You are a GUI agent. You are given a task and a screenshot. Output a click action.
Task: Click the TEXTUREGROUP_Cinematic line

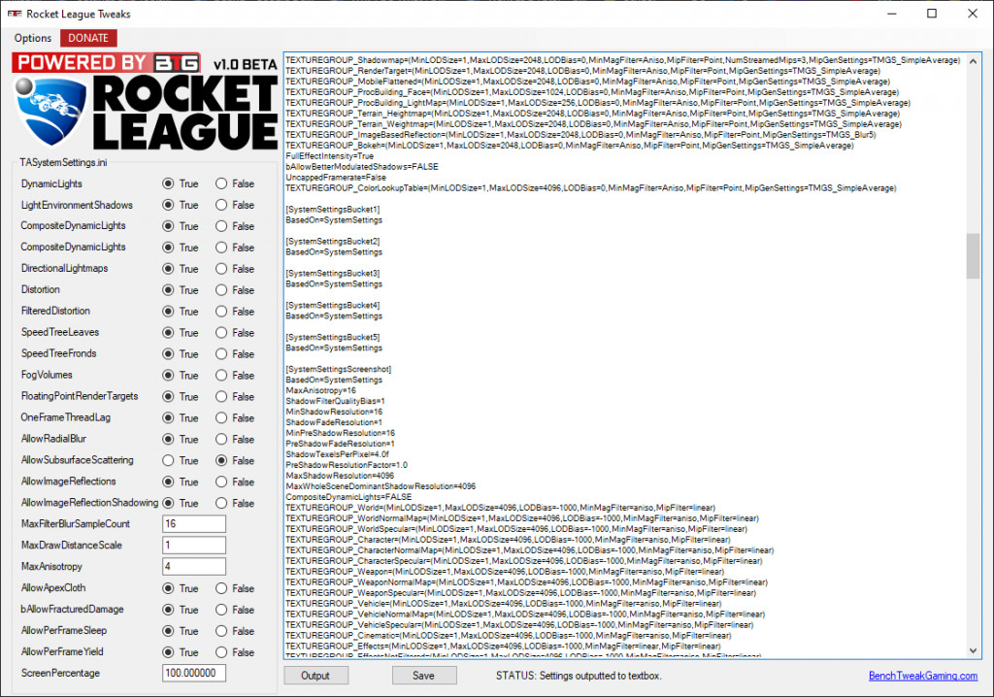pyautogui.click(x=509, y=636)
